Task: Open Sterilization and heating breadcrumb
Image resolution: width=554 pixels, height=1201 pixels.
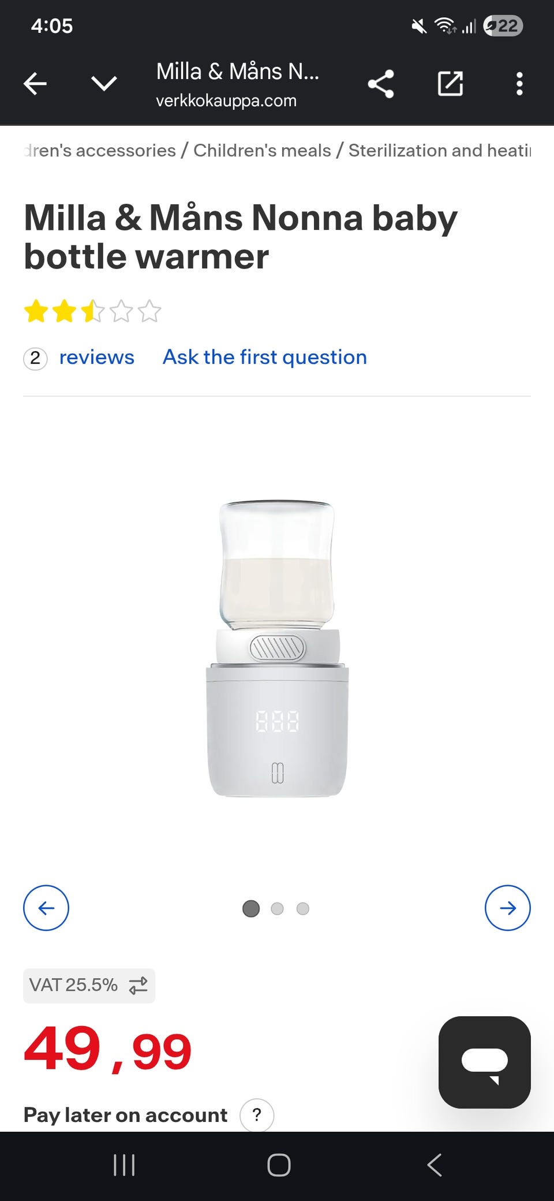Action: 440,151
